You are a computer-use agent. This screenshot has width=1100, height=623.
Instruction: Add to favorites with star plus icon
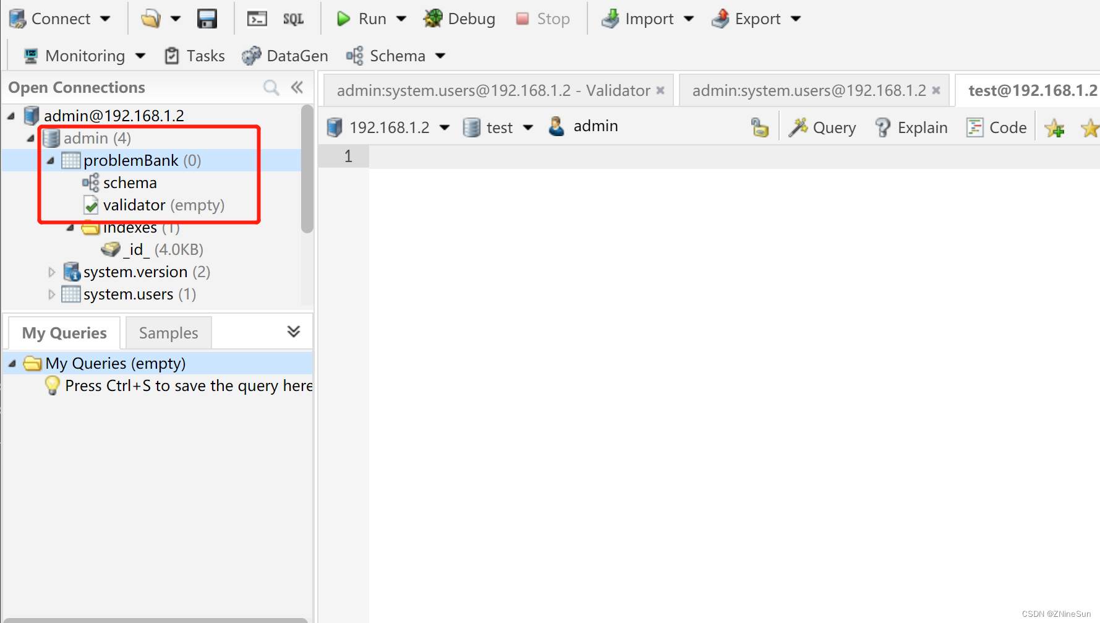coord(1055,127)
